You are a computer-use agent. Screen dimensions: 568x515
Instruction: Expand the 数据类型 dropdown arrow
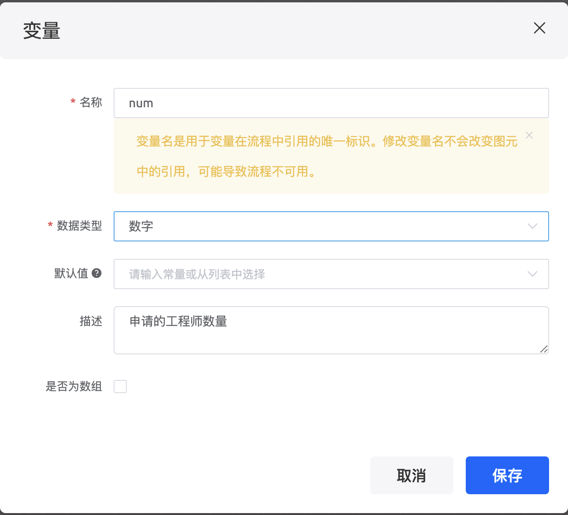pos(532,226)
